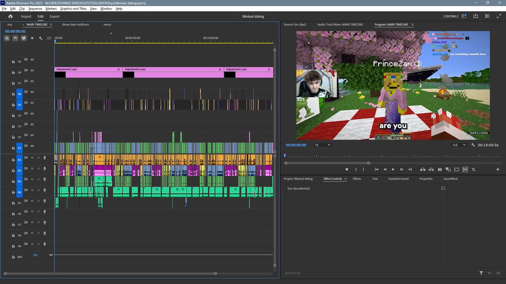506x284 pixels.
Task: Open Fit zoom level dropdown
Action: click(x=323, y=145)
